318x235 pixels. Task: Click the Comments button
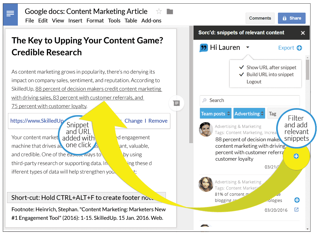point(260,18)
